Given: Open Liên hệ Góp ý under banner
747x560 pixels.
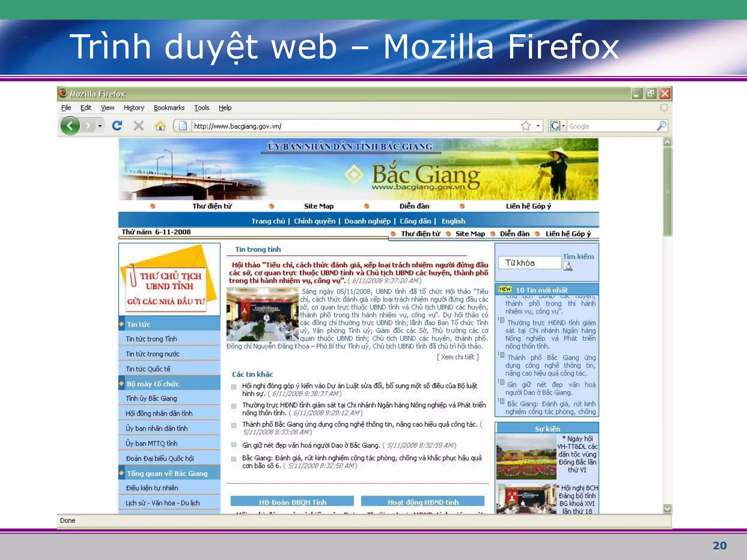Looking at the screenshot, I should [x=528, y=206].
